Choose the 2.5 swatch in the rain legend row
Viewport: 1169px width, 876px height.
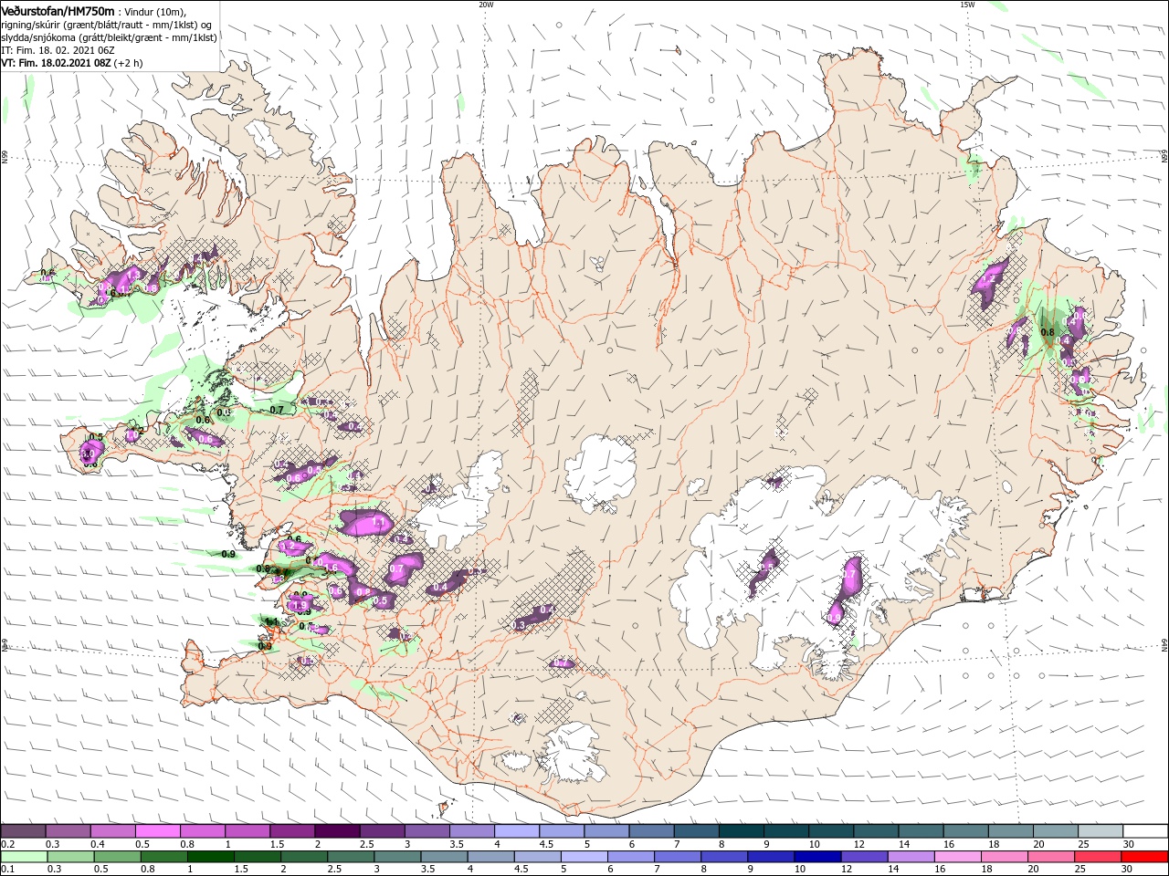(x=350, y=857)
